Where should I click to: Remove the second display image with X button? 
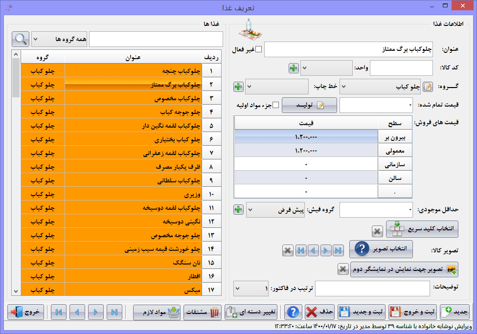(343, 269)
